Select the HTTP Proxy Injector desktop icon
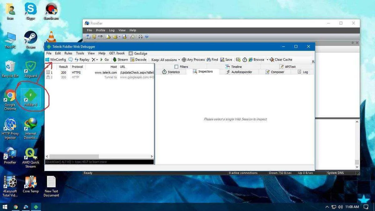The image size is (375, 211). pos(10,129)
